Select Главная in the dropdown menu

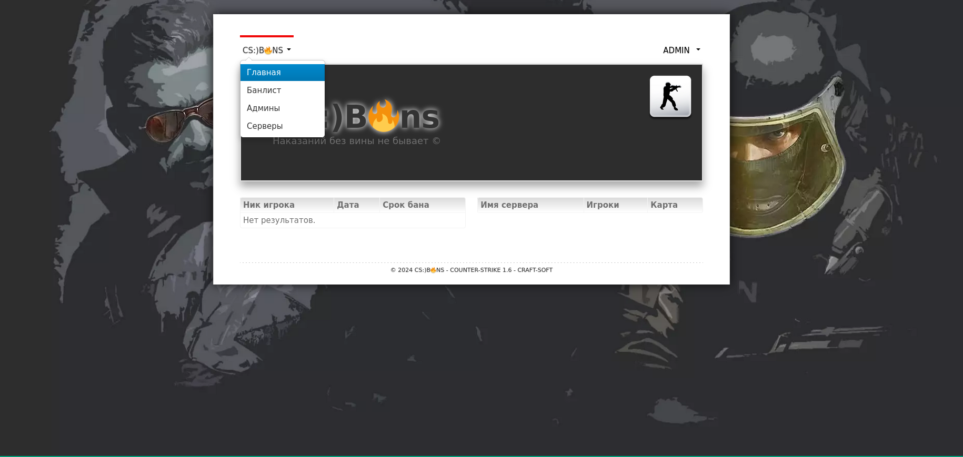tap(283, 73)
